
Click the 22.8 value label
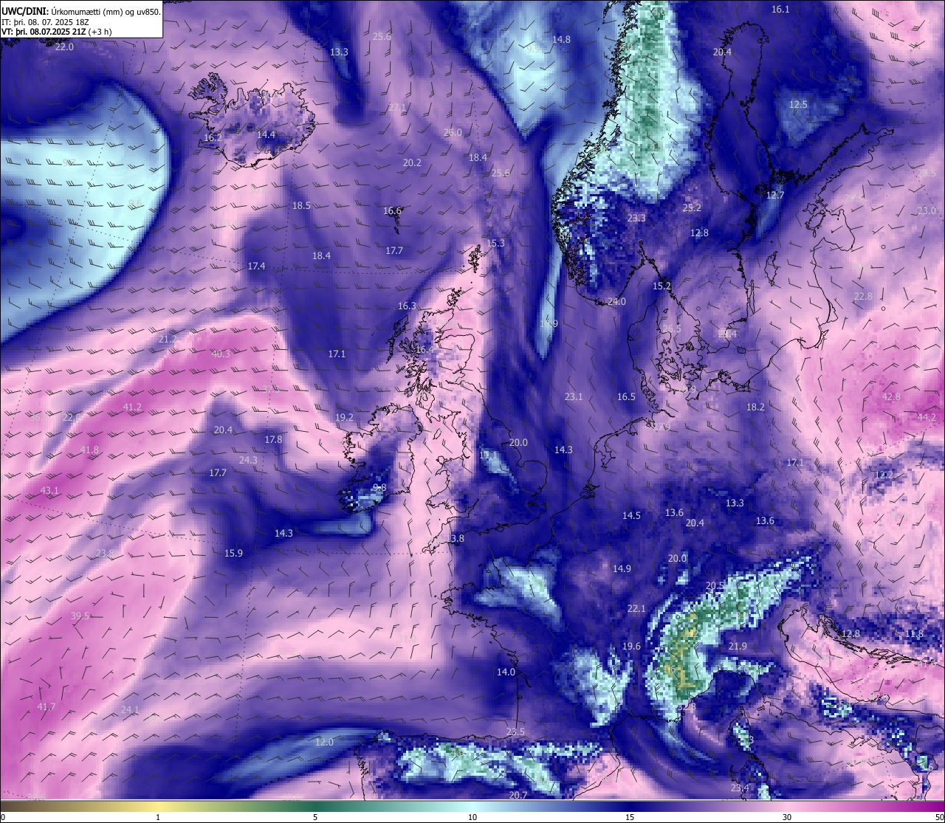(x=862, y=297)
